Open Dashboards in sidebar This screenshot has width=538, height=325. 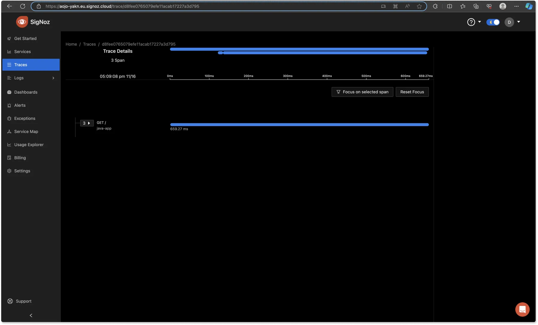31,92
